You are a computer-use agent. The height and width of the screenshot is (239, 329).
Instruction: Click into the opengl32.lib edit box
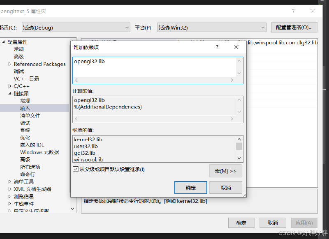[155, 67]
